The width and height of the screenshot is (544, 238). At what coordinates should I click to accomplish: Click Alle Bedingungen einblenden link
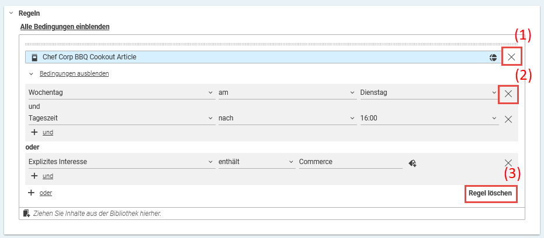pyautogui.click(x=65, y=27)
